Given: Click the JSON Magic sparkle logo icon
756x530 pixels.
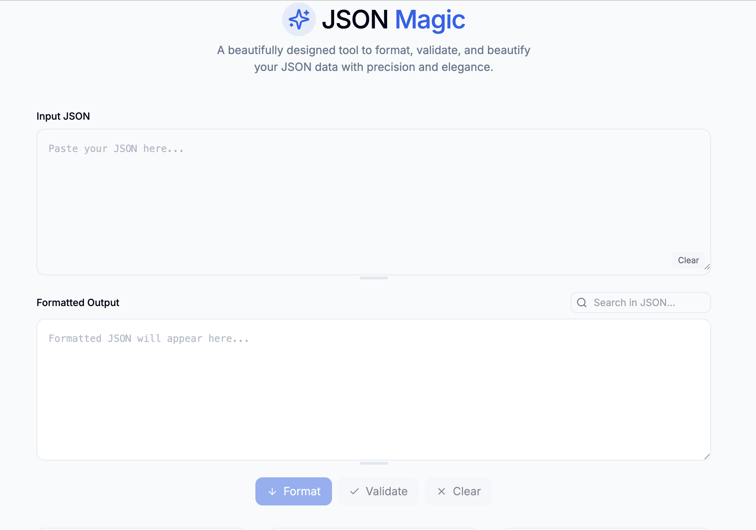Looking at the screenshot, I should (x=299, y=19).
